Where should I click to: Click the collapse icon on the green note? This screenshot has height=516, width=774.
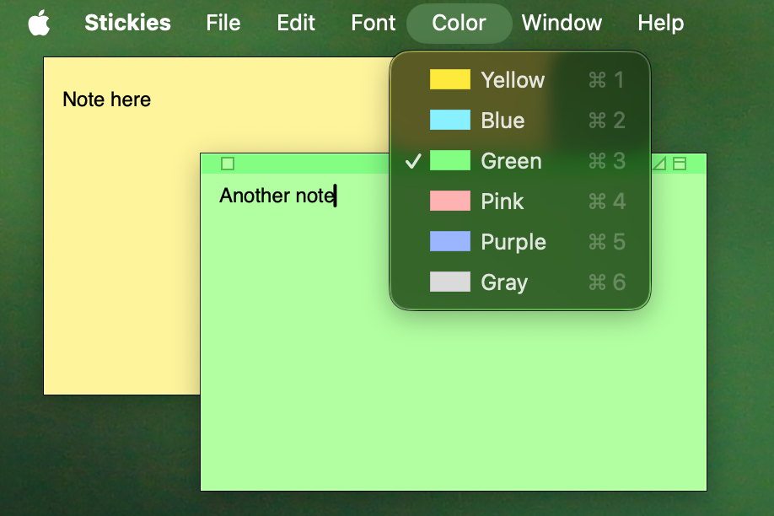[680, 164]
